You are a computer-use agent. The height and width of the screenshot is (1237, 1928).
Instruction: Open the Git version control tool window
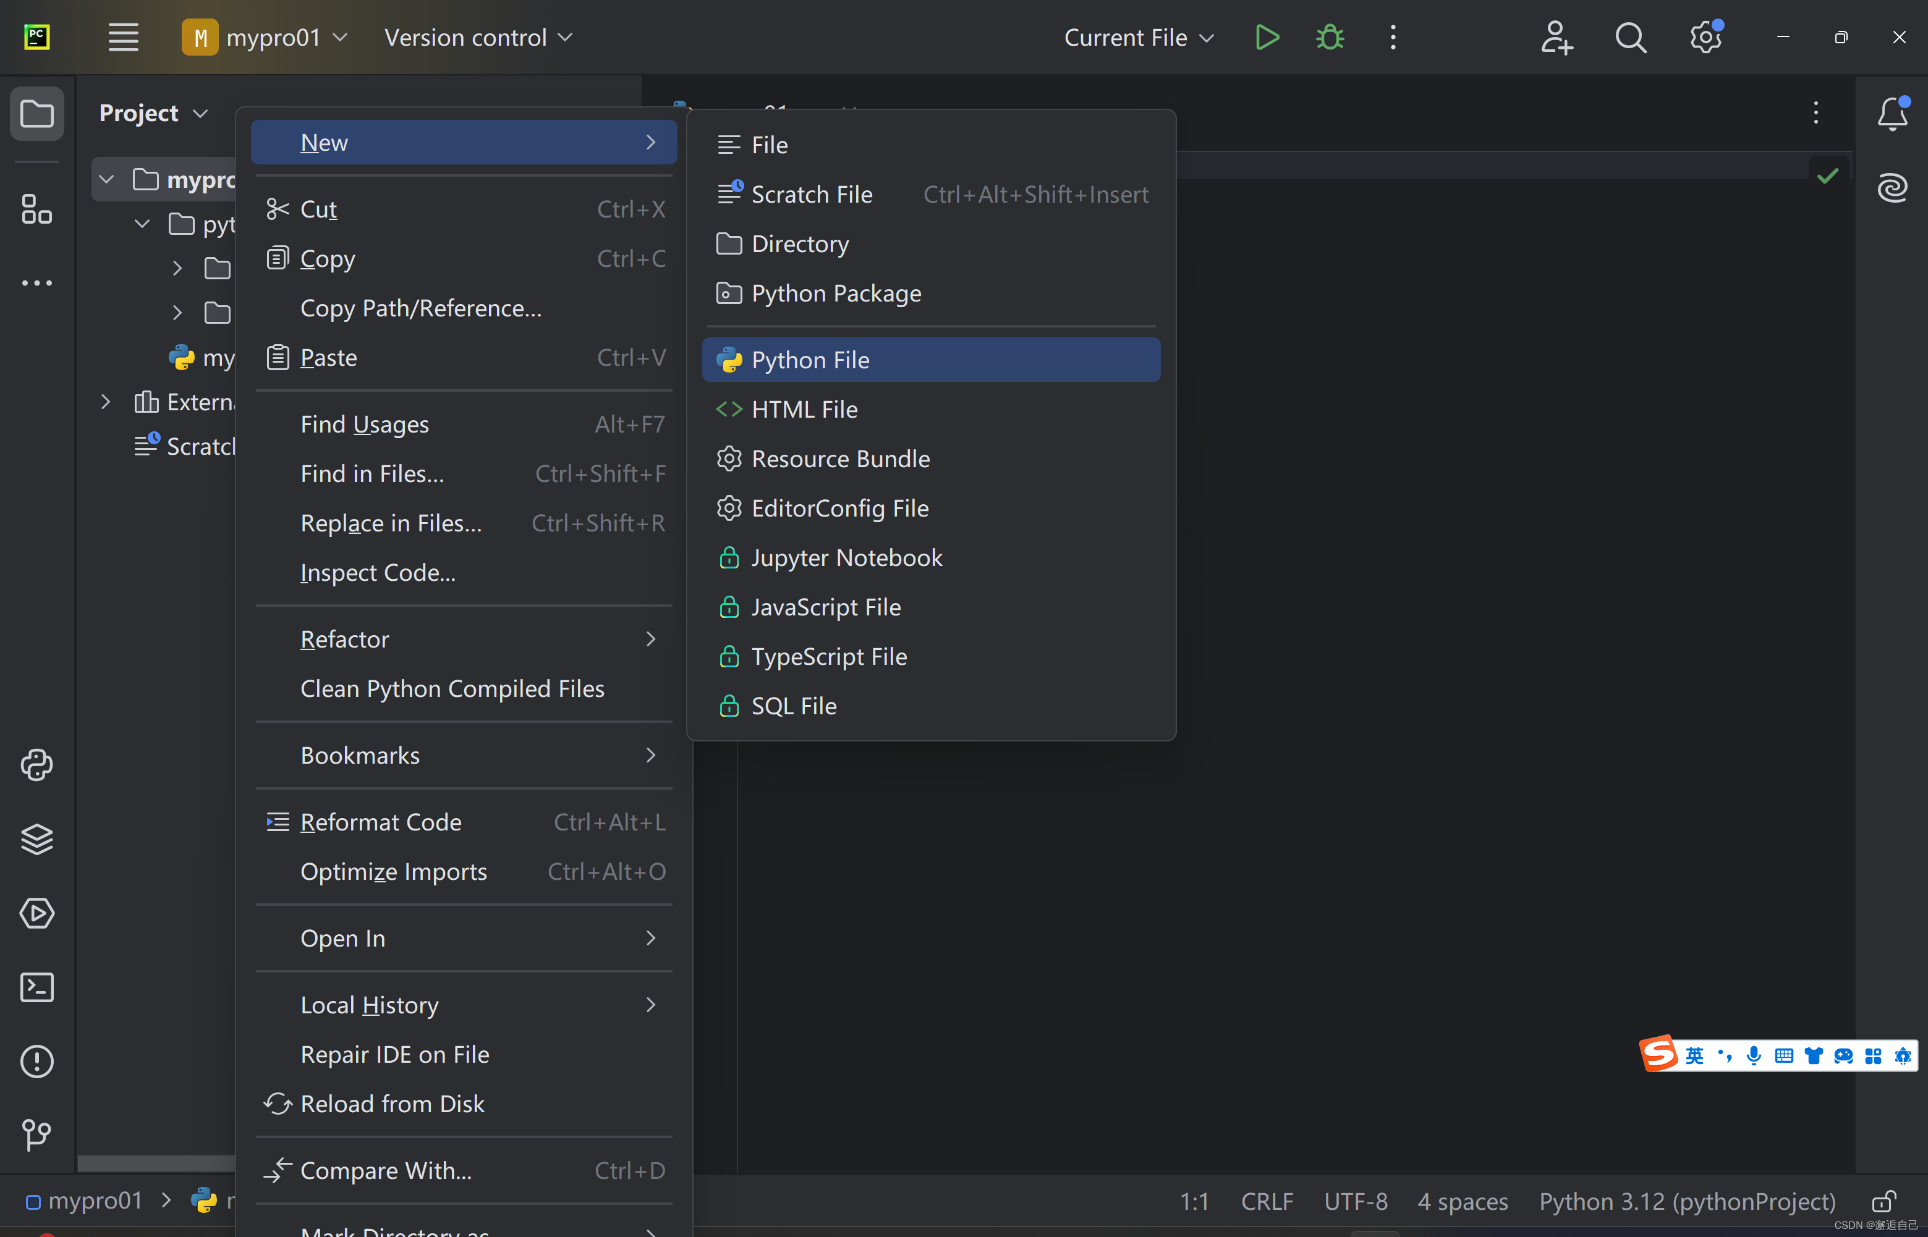(37, 1135)
